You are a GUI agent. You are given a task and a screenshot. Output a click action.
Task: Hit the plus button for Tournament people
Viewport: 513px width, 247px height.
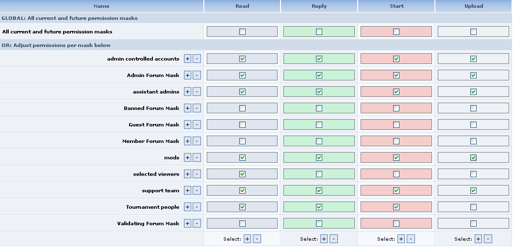(x=187, y=207)
